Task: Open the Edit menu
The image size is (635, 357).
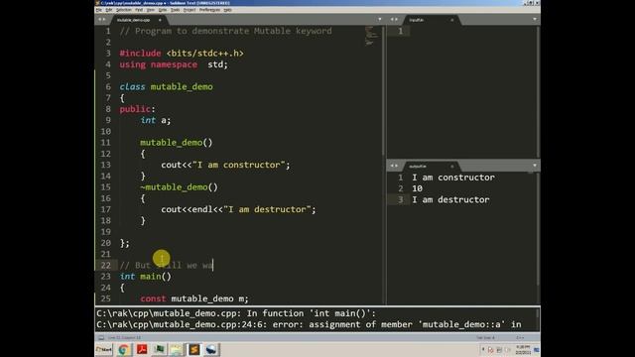Action: (x=109, y=10)
